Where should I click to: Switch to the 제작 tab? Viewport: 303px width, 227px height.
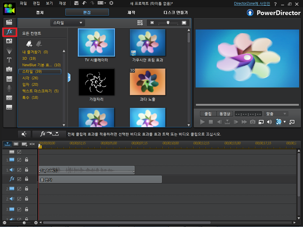coord(131,13)
